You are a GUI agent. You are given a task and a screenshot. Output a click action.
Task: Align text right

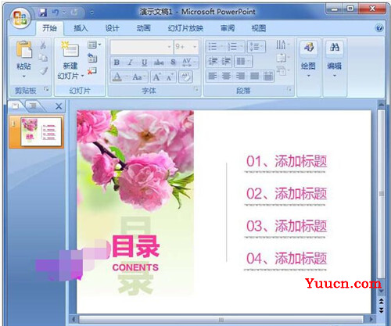[240, 76]
